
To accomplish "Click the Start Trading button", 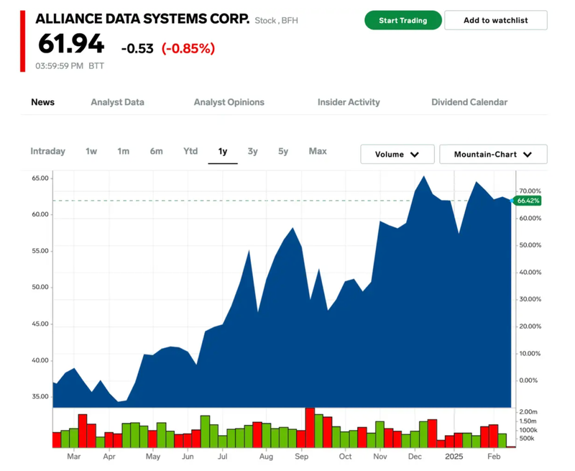I will [402, 20].
